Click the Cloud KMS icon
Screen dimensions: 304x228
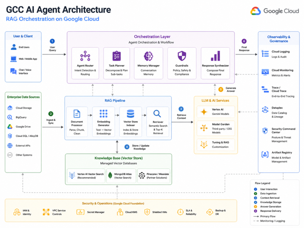coord(120,212)
